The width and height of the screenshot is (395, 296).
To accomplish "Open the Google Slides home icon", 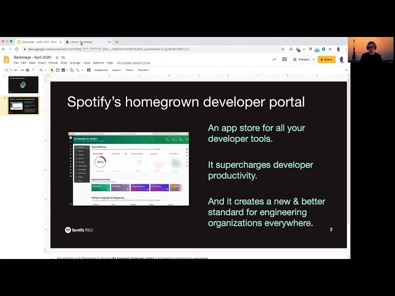I will click(6, 60).
